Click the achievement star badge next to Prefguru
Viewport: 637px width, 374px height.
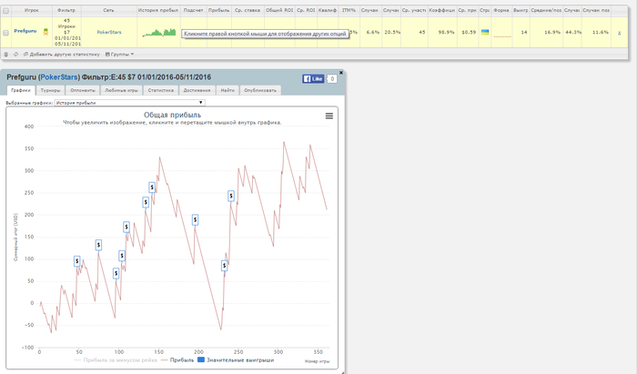click(x=45, y=32)
